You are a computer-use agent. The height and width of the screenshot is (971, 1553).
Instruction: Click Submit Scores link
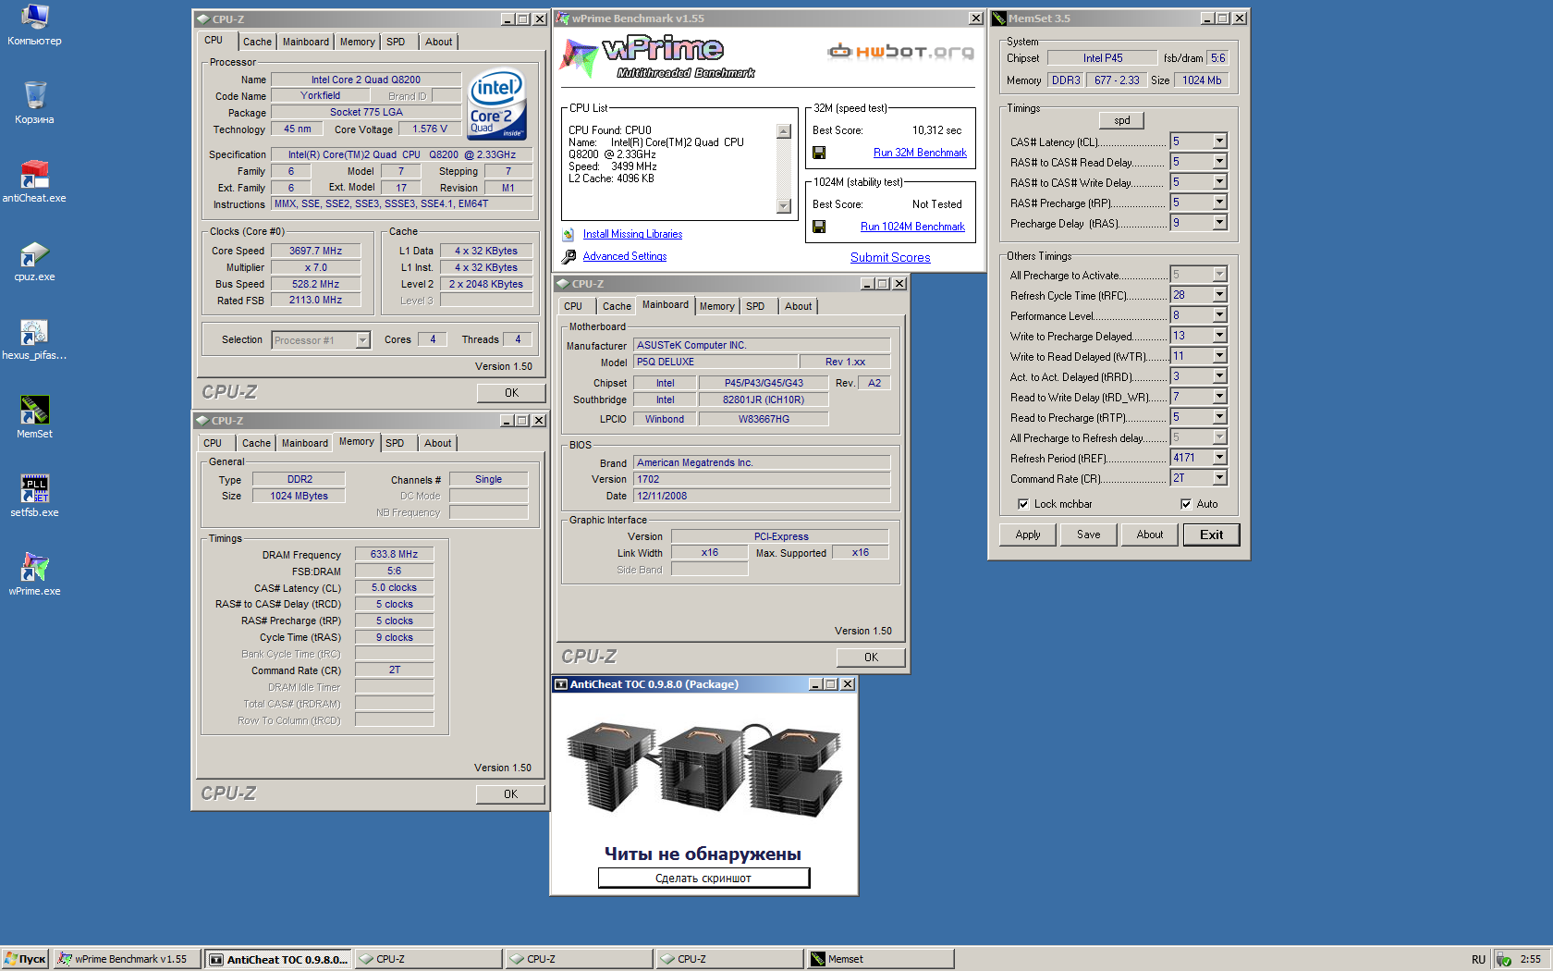(x=890, y=258)
